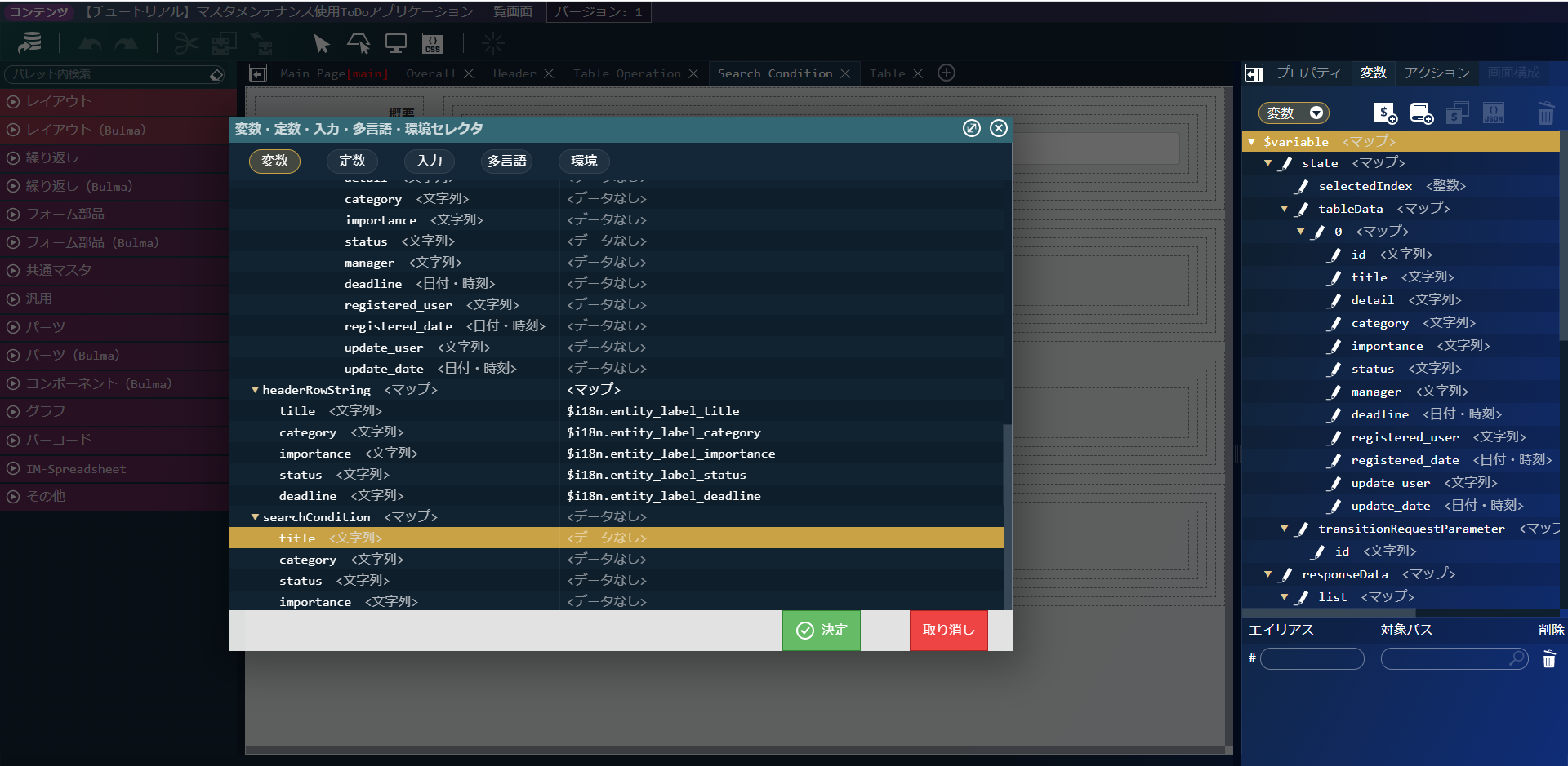Click the delete alias trash icon
This screenshot has height=766, width=1568.
[x=1549, y=659]
